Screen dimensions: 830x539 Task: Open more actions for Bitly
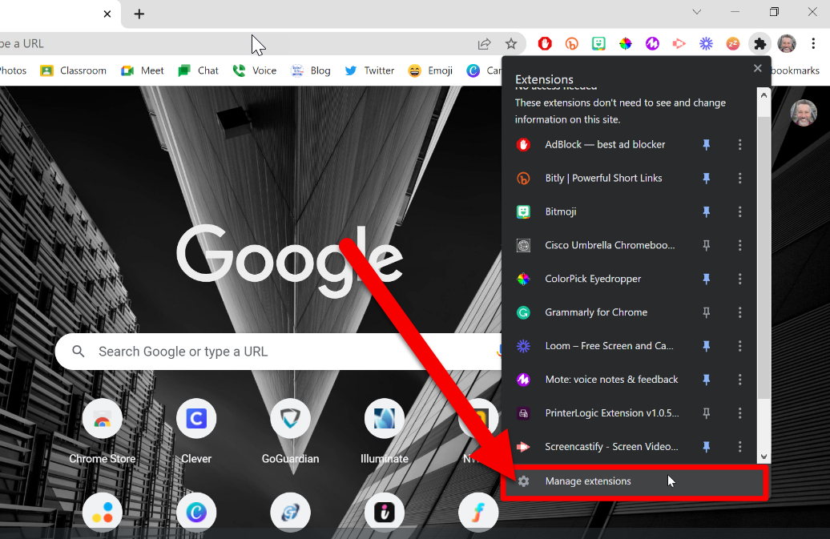740,179
